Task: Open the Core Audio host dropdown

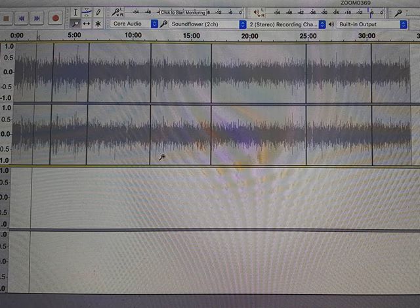Action: pos(134,24)
